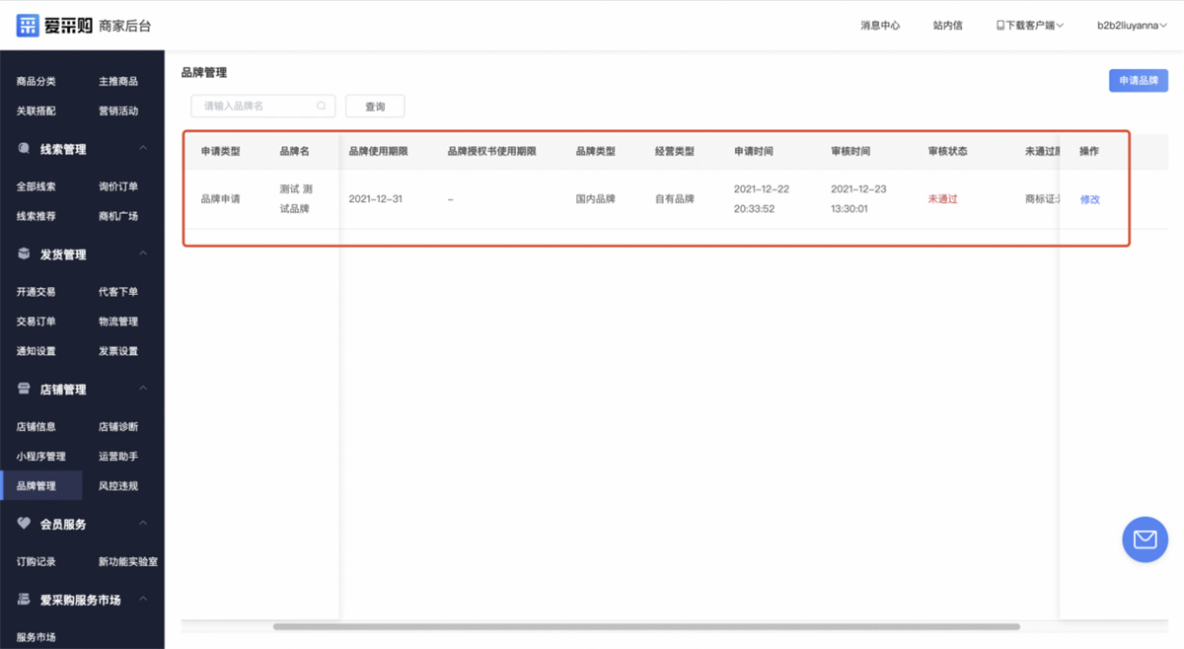The image size is (1184, 649).
Task: Open 商机广场 menu item
Action: [118, 216]
